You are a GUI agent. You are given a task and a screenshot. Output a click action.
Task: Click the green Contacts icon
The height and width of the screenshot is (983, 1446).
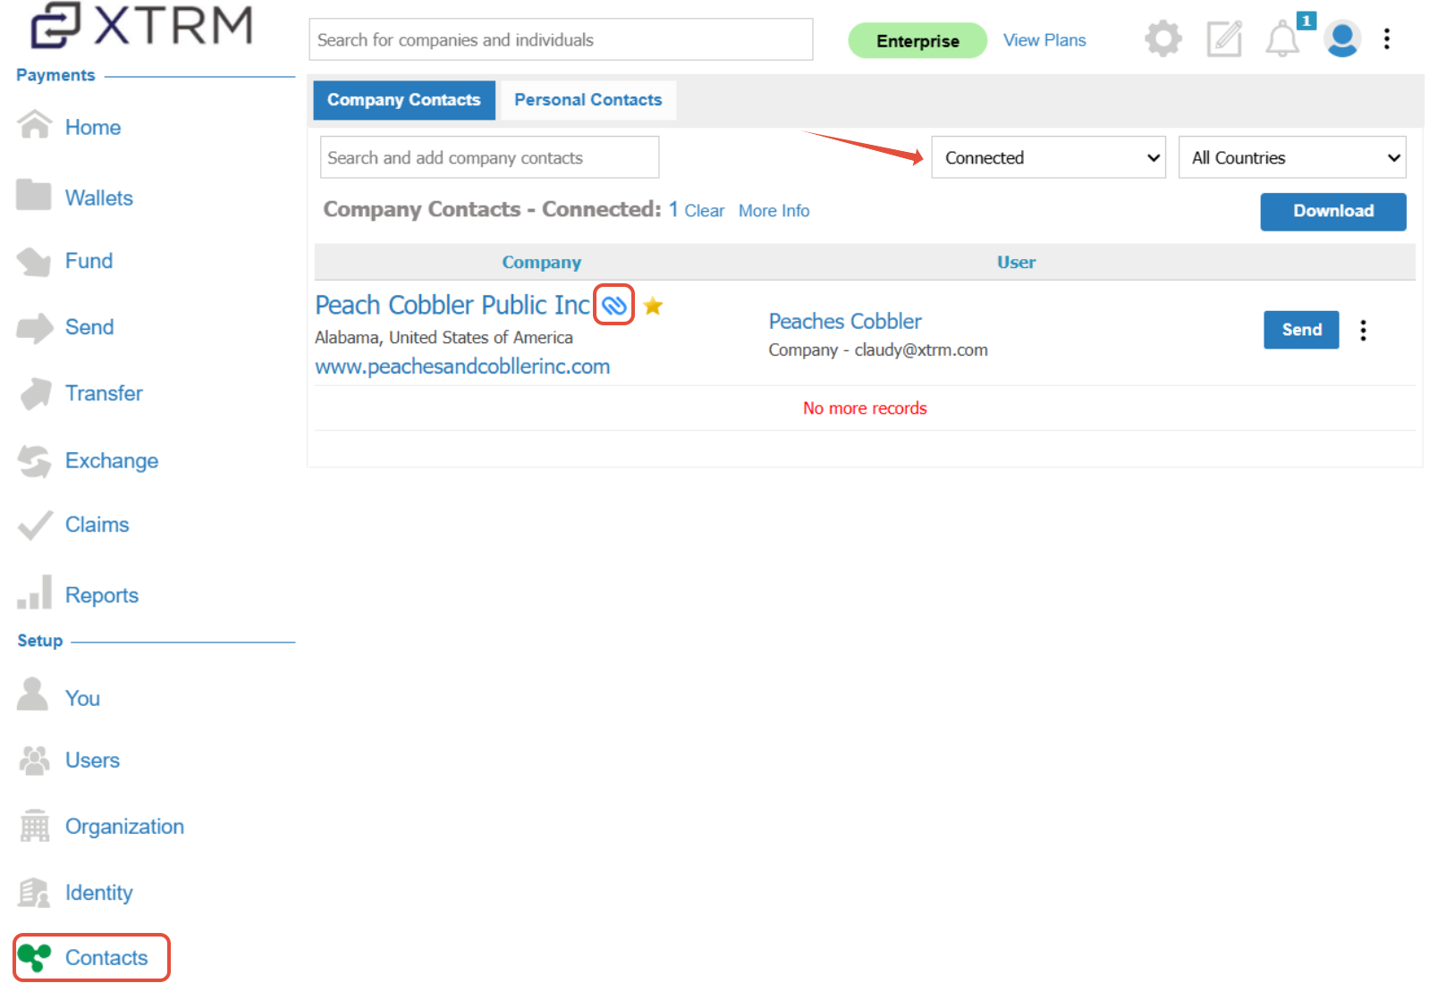pos(35,957)
